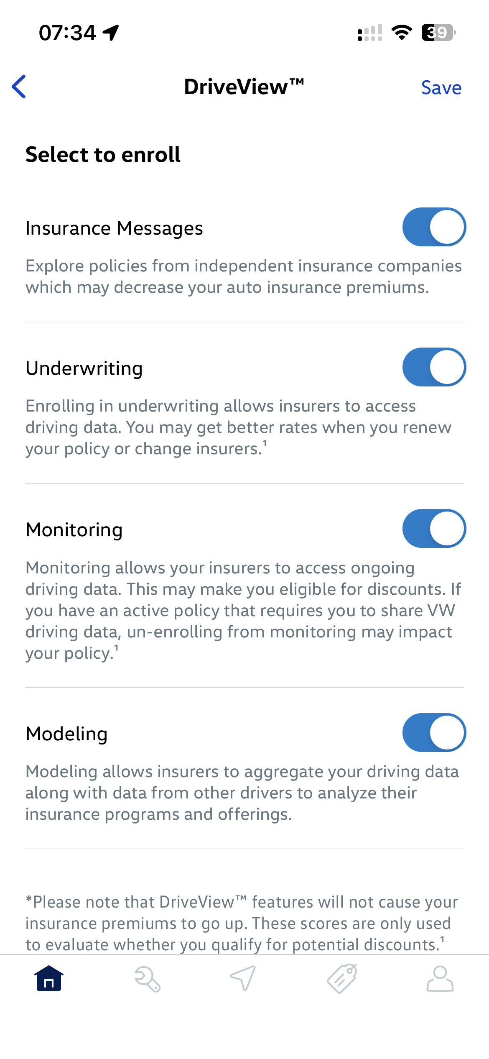Tap the DriveView premiums disclaimer note

[242, 923]
